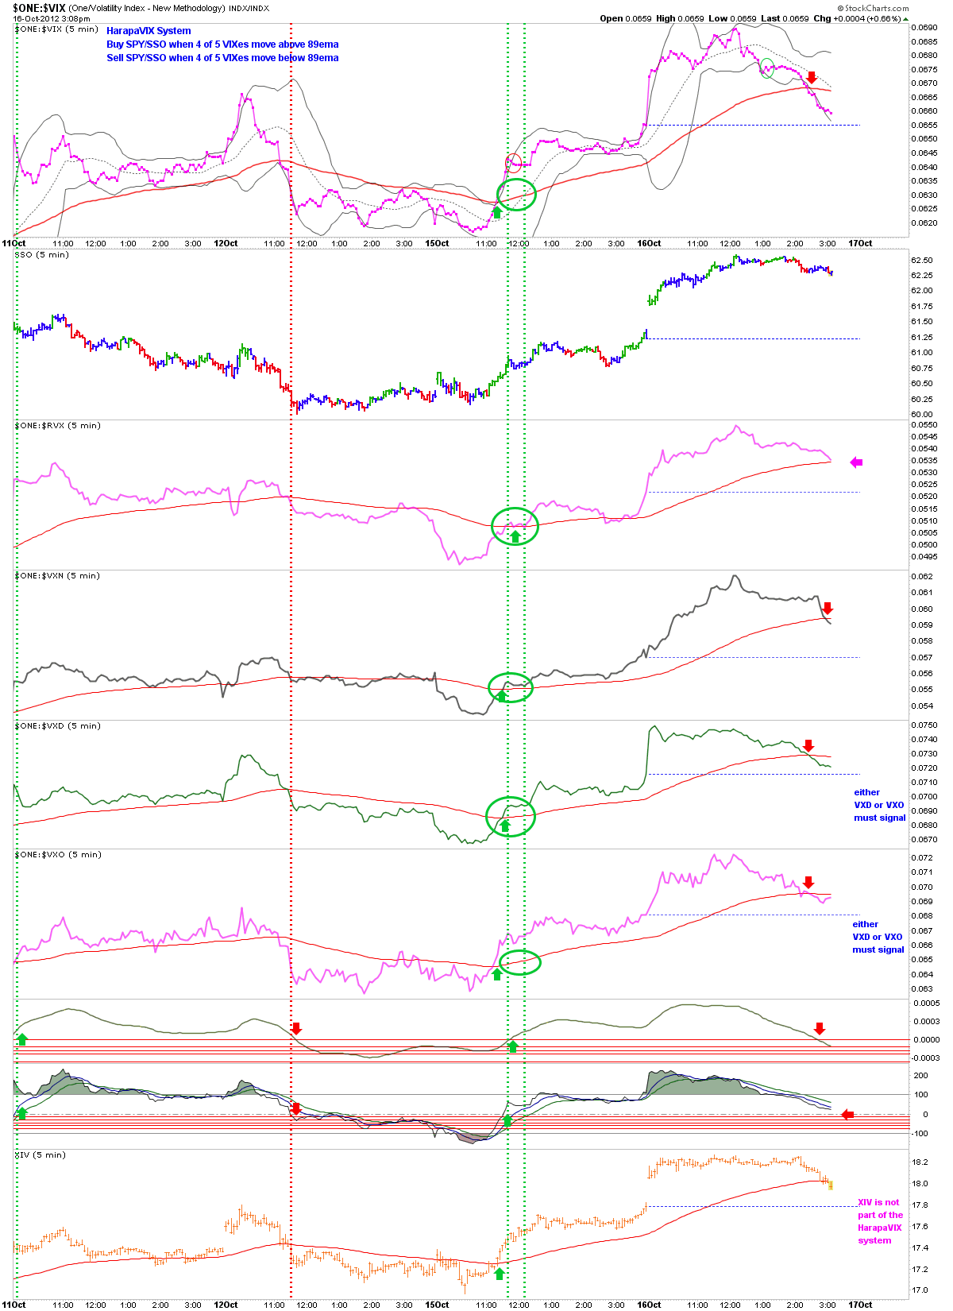Screen dimensions: 953x1311
Task: Click the 12Oct date label under VIX panel
Action: tap(226, 244)
